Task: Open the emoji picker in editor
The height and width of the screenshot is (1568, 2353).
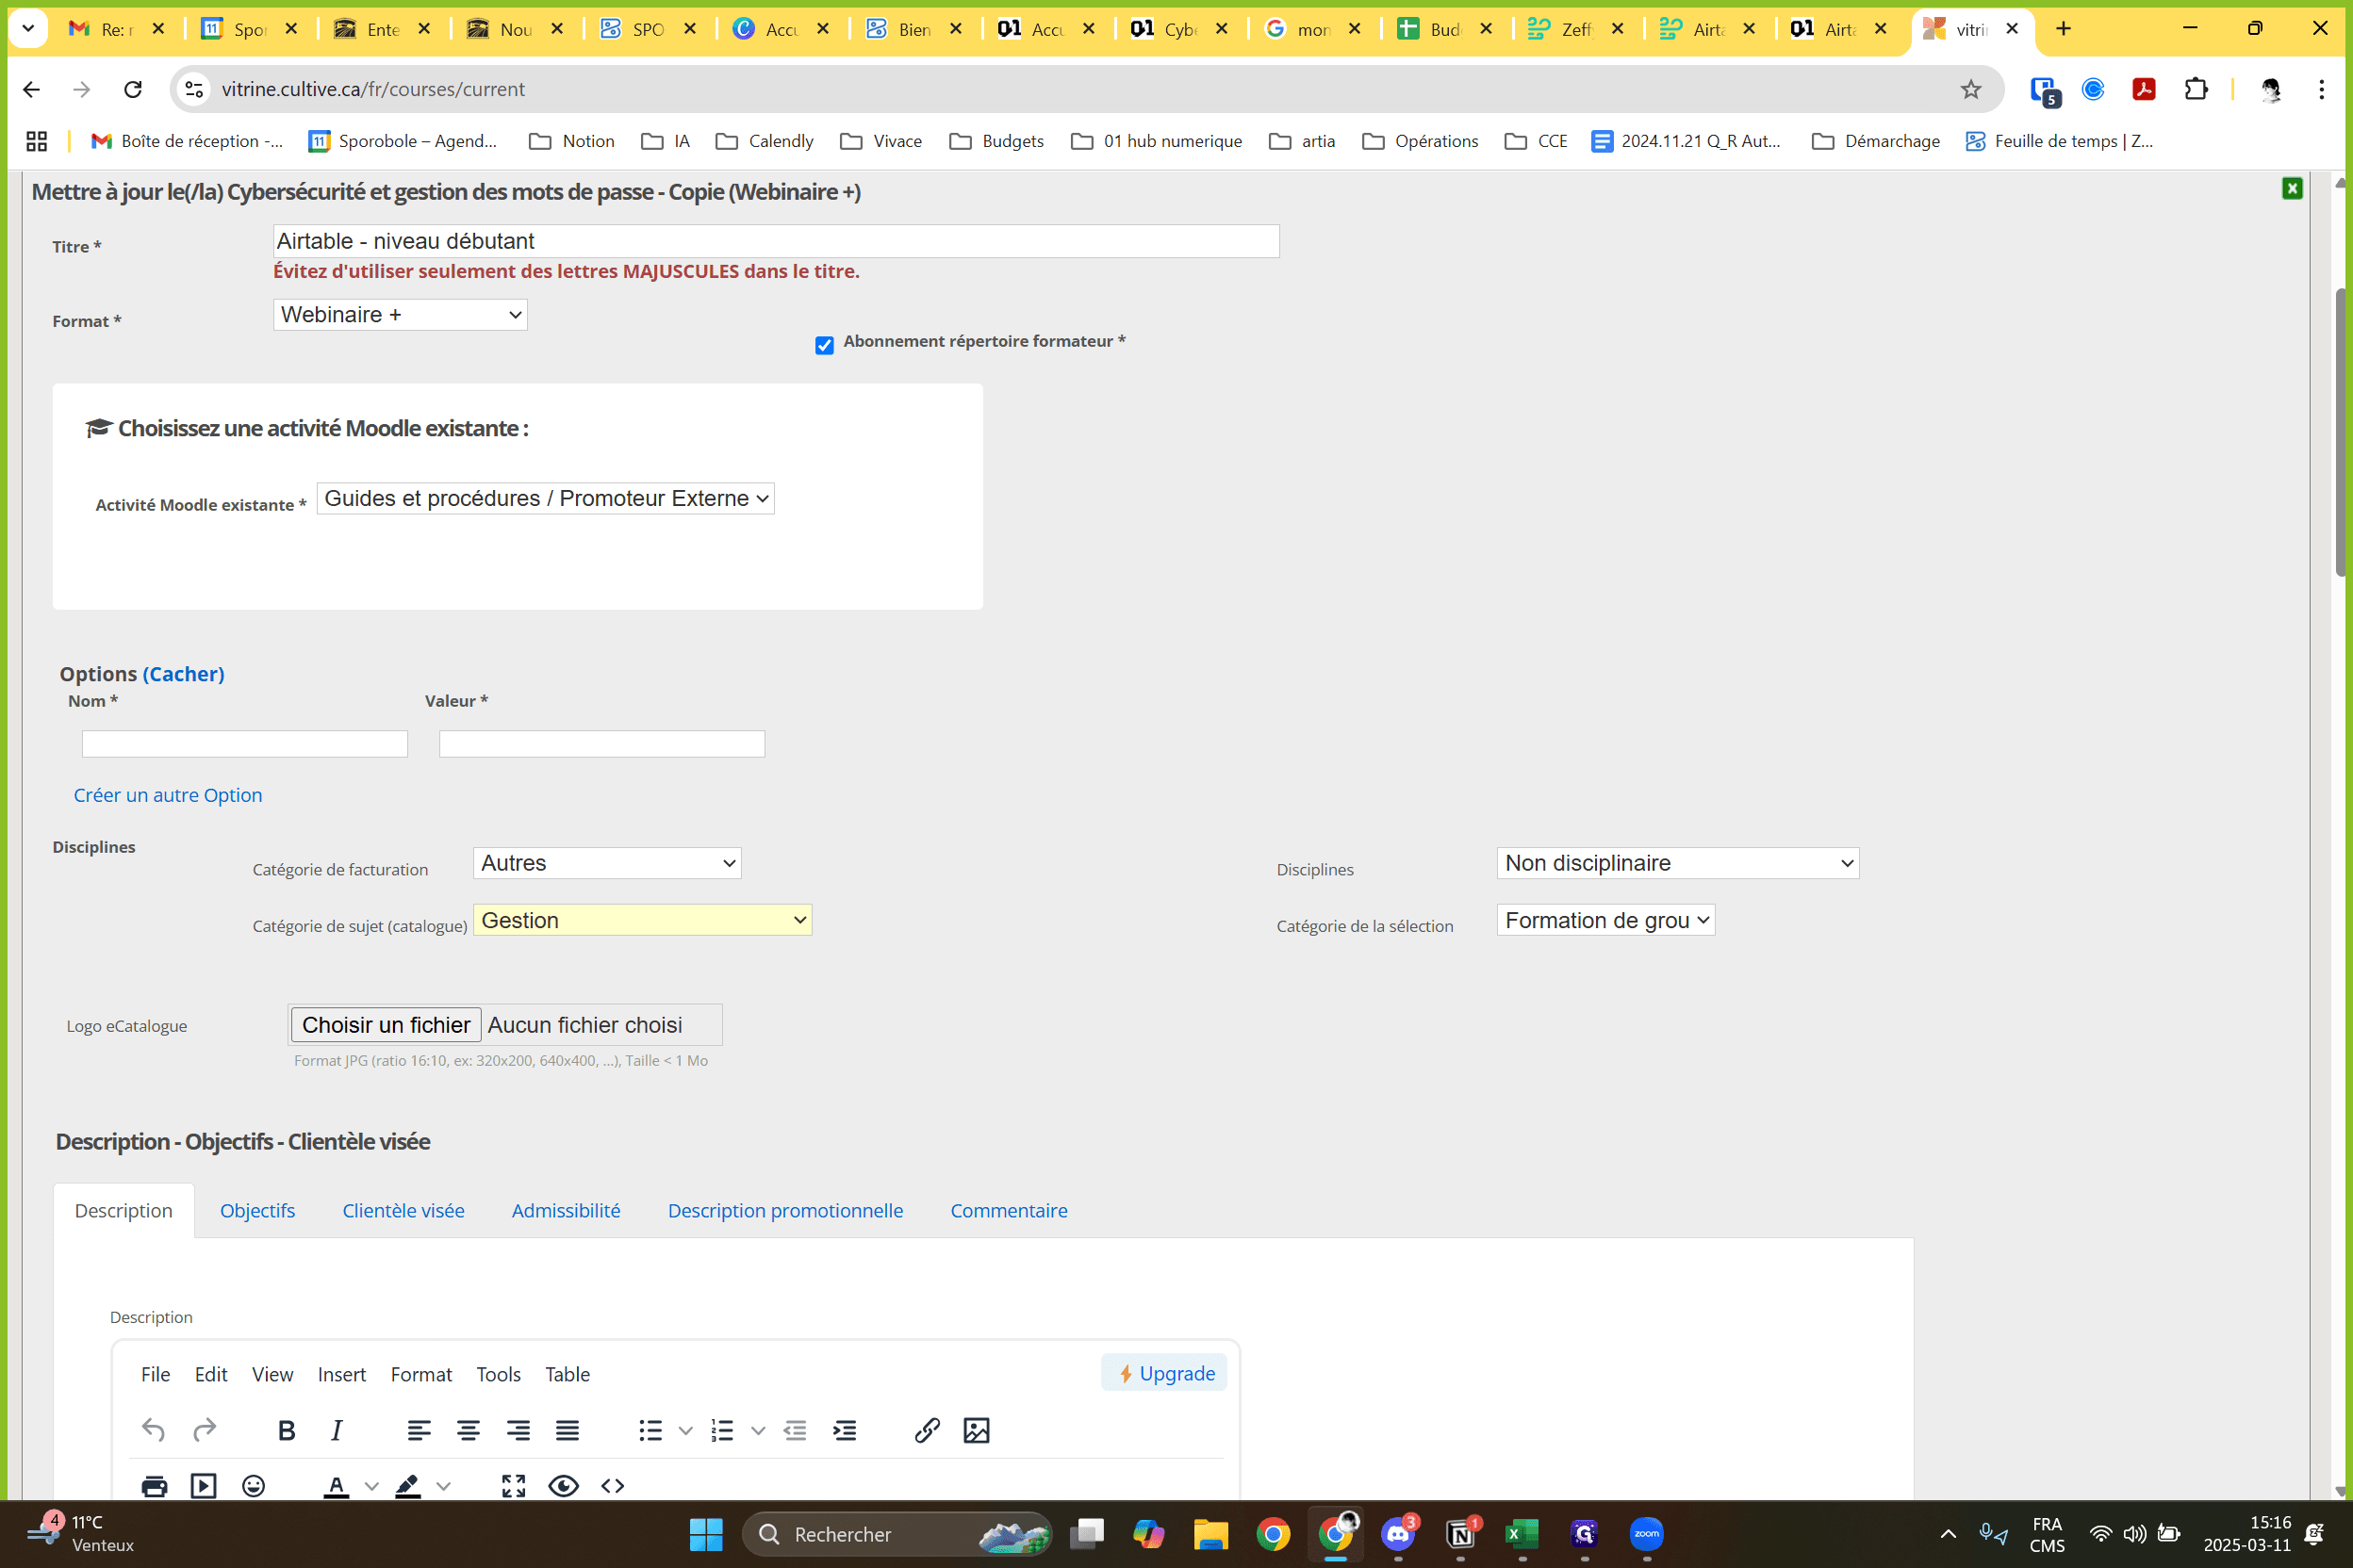Action: tap(253, 1486)
